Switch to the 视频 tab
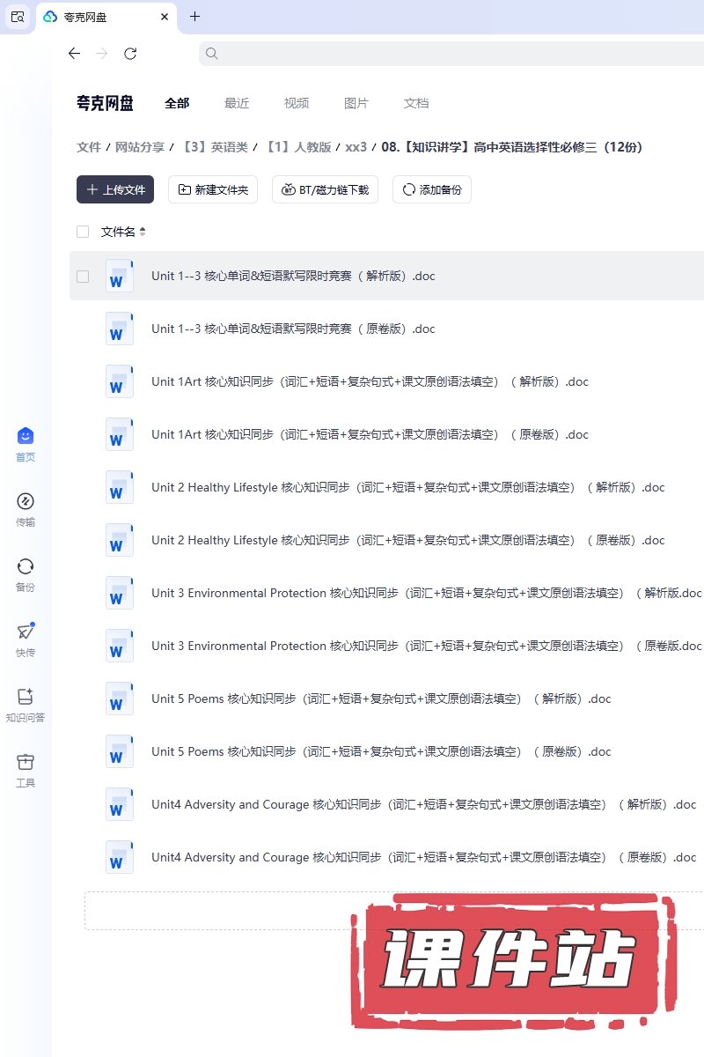The image size is (704, 1057). [297, 103]
